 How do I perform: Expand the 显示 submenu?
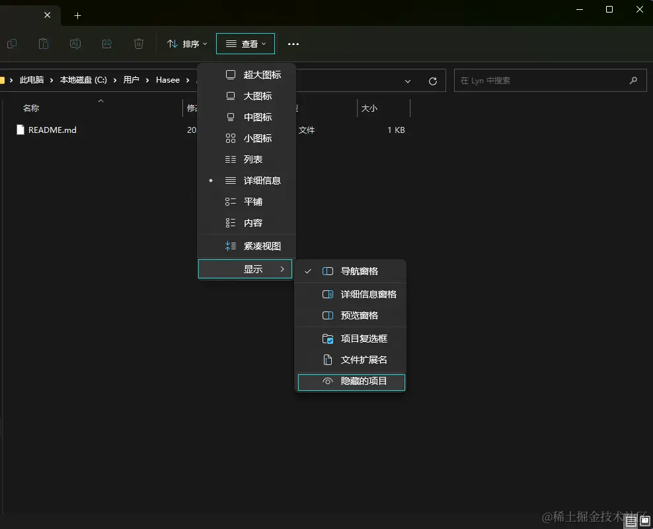[245, 269]
